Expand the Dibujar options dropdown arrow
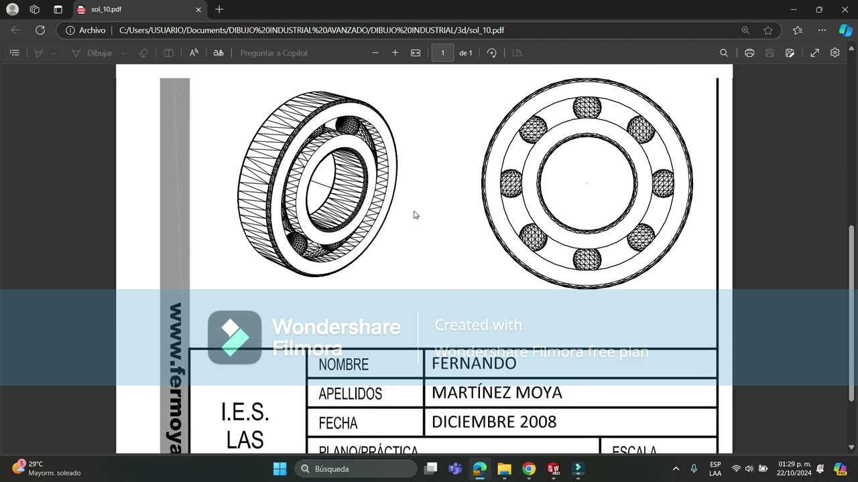 (123, 53)
